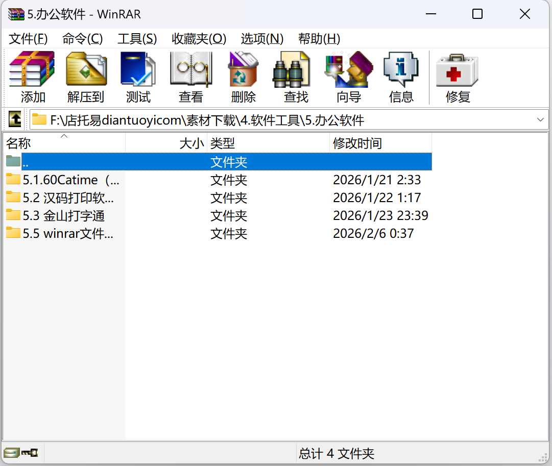
Task: Click the sort arrow above 名称 column
Action: [64, 136]
